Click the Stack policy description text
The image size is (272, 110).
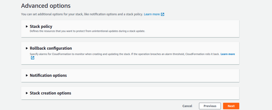click(x=87, y=31)
